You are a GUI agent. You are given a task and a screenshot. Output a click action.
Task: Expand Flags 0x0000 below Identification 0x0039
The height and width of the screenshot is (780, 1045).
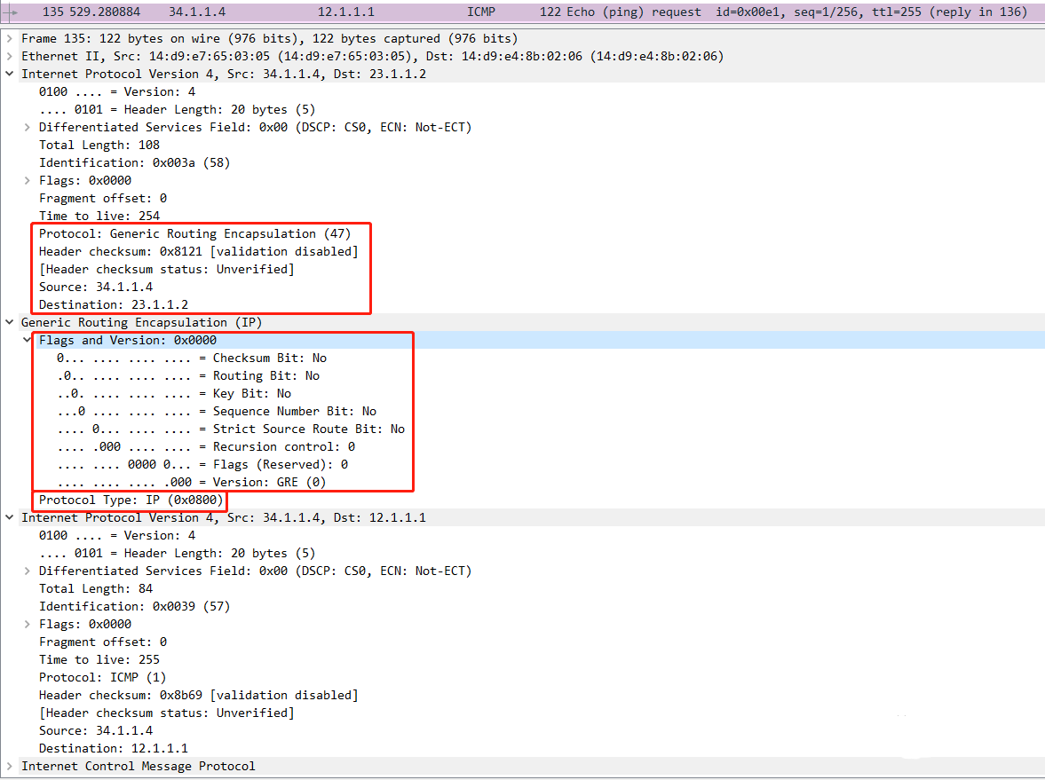[27, 624]
